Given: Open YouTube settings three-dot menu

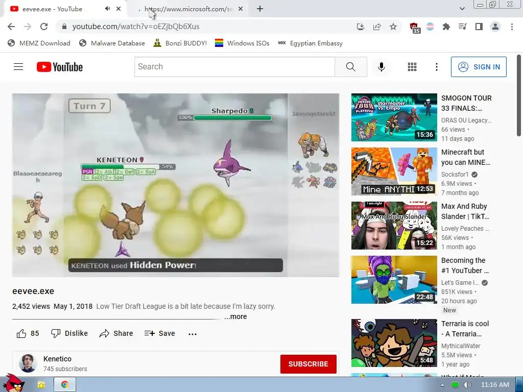Looking at the screenshot, I should 436,67.
